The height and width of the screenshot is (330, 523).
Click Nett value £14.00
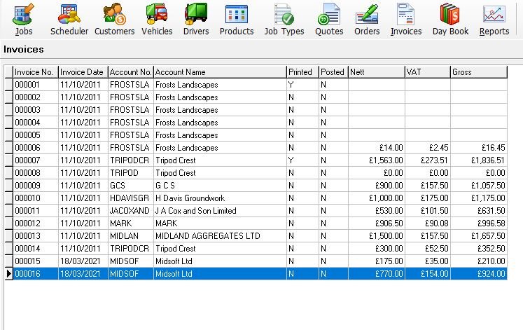pyautogui.click(x=377, y=148)
